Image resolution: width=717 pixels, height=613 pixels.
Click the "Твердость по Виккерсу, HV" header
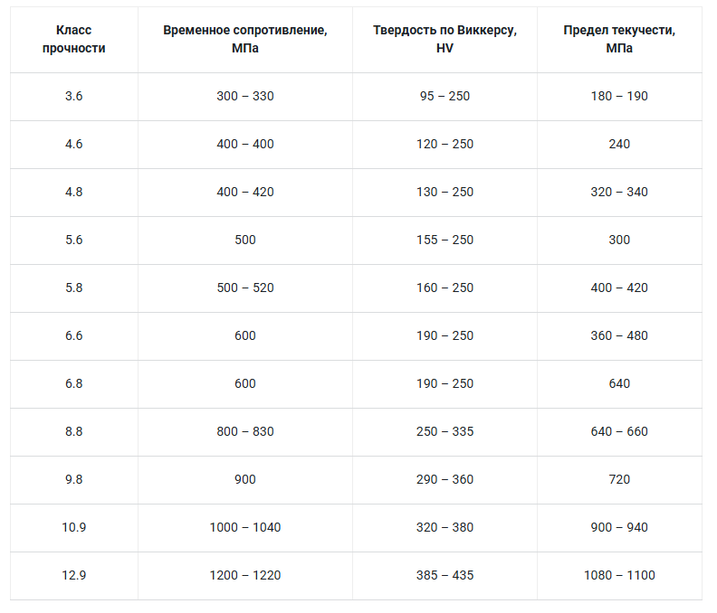point(445,40)
